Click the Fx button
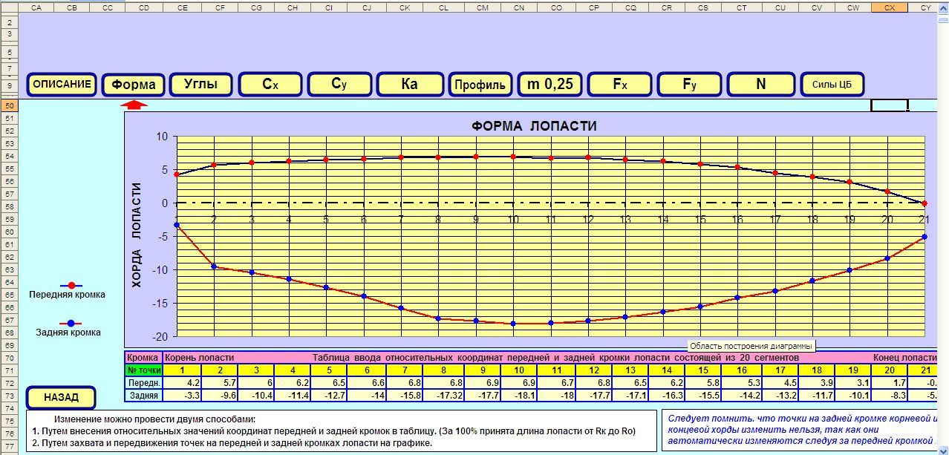This screenshot has width=949, height=455. point(620,85)
